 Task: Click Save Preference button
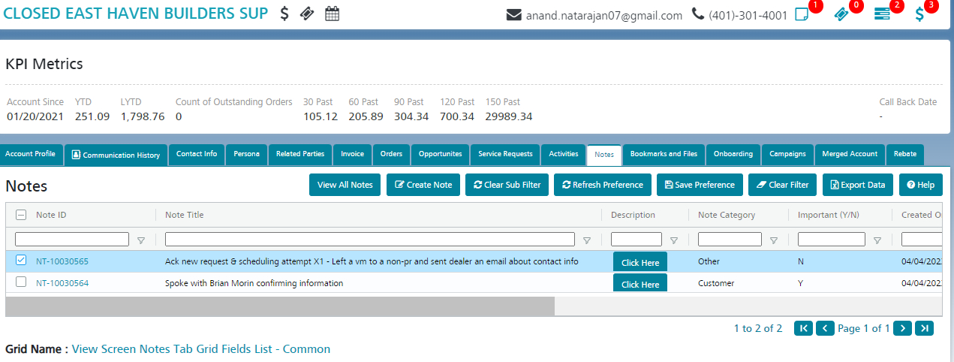700,185
